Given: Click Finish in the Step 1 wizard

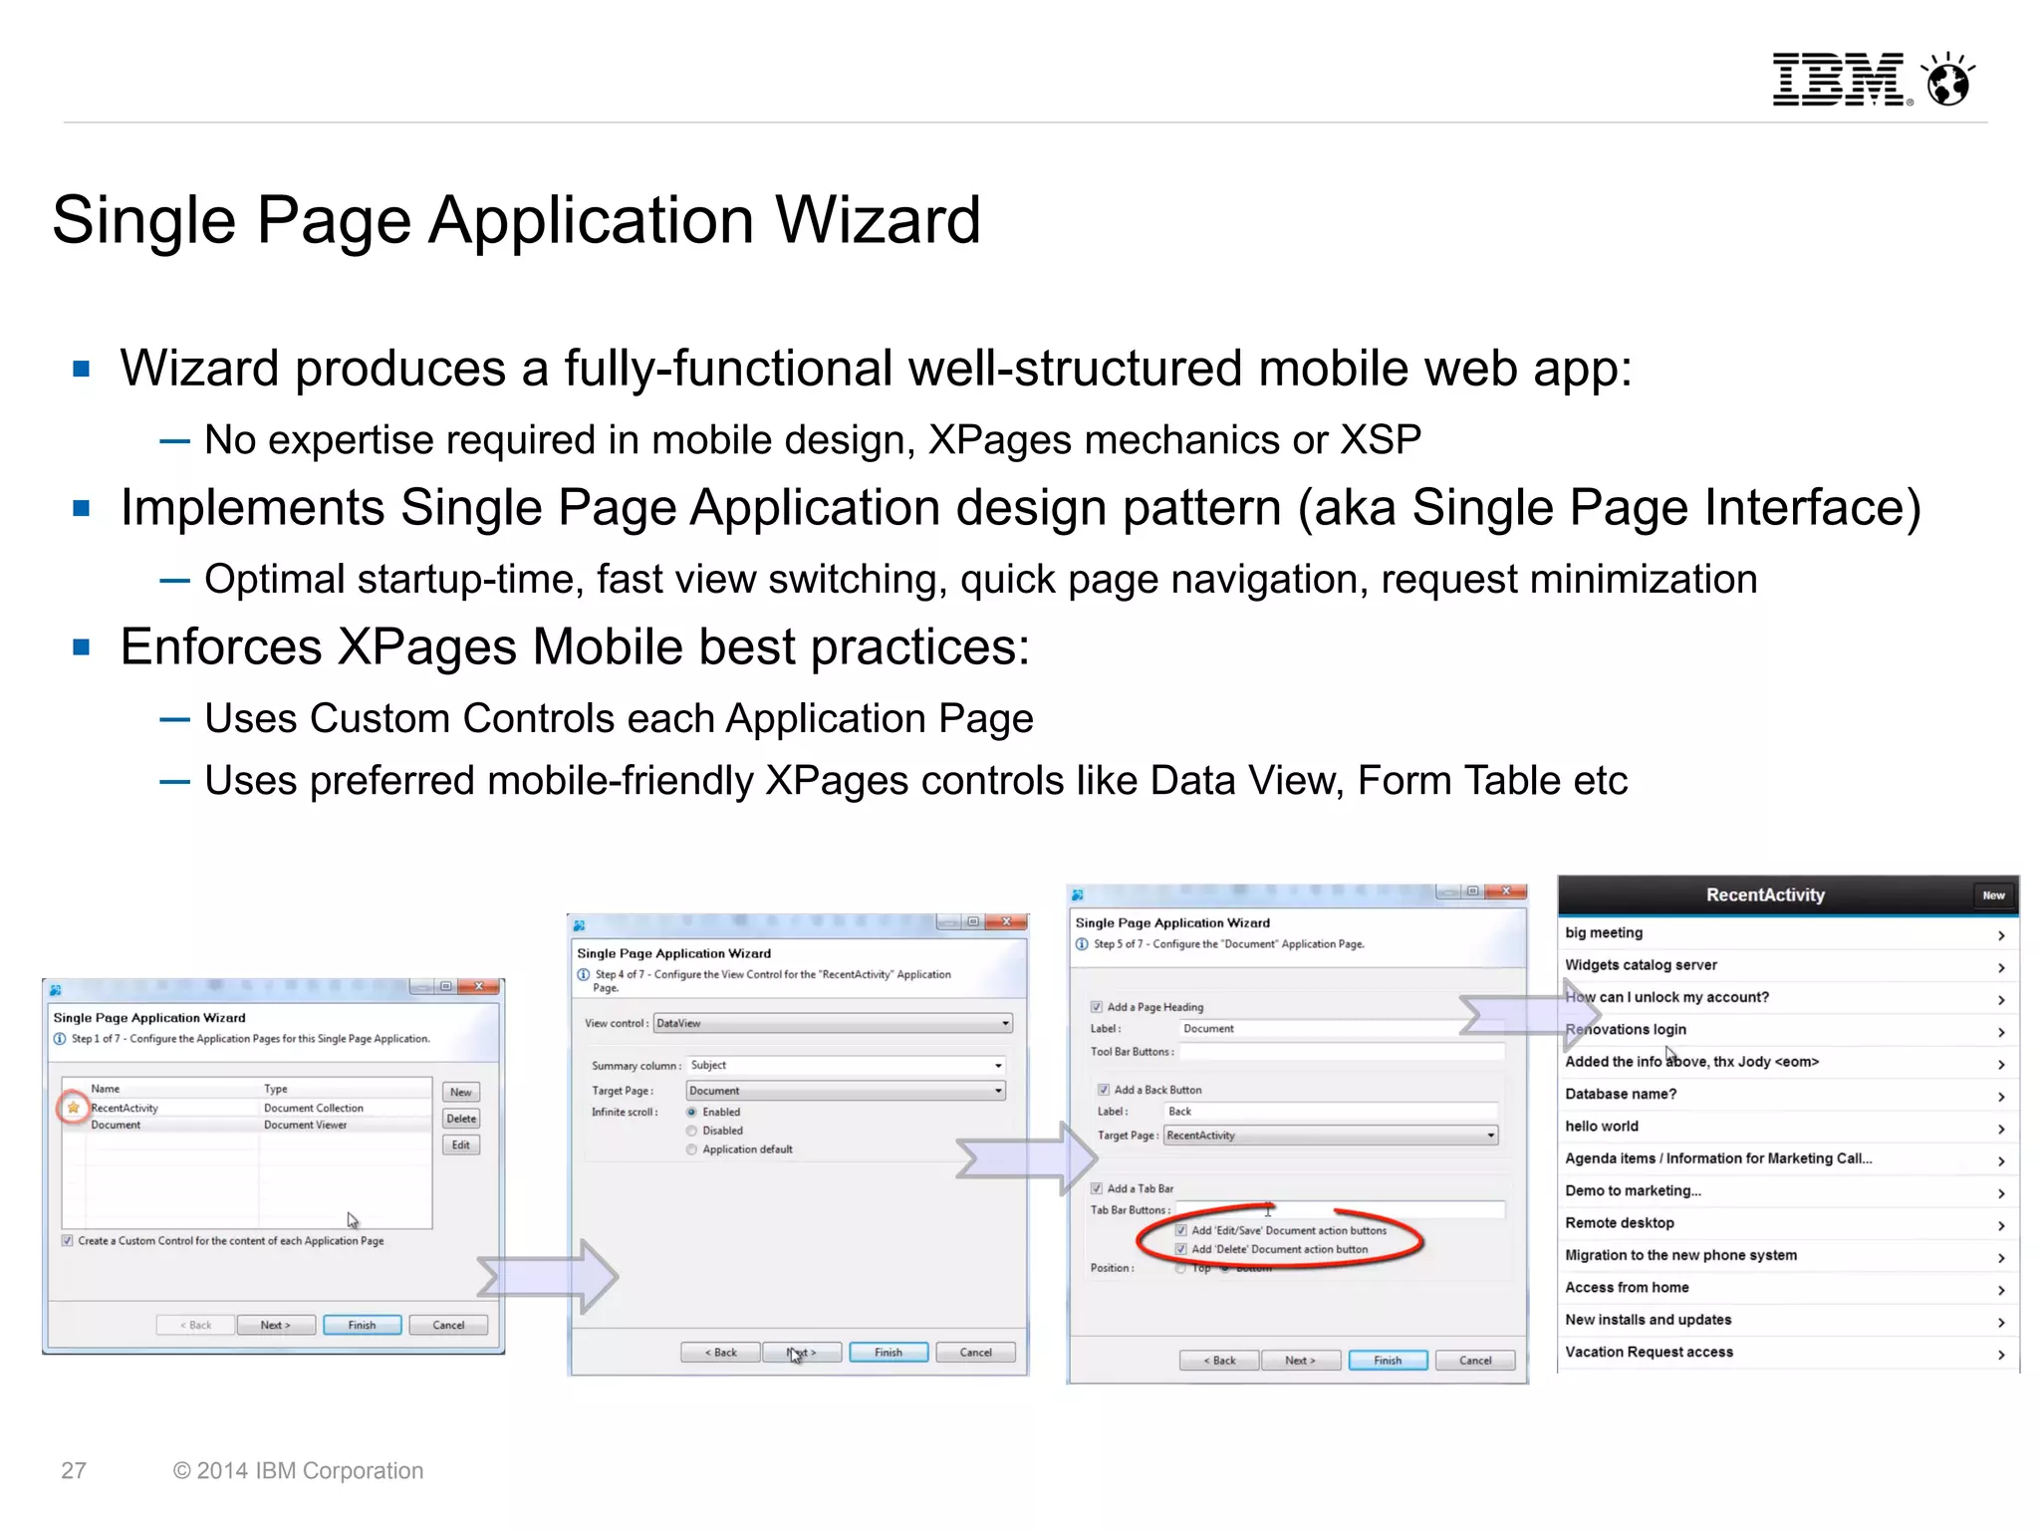Looking at the screenshot, I should pyautogui.click(x=363, y=1325).
